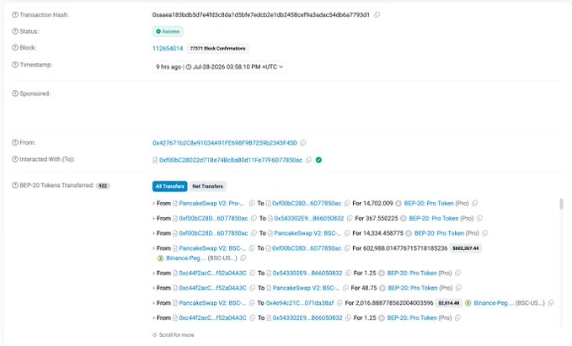
Task: Open the contract 0xf00bC28D22d7 address link
Action: click(x=231, y=160)
